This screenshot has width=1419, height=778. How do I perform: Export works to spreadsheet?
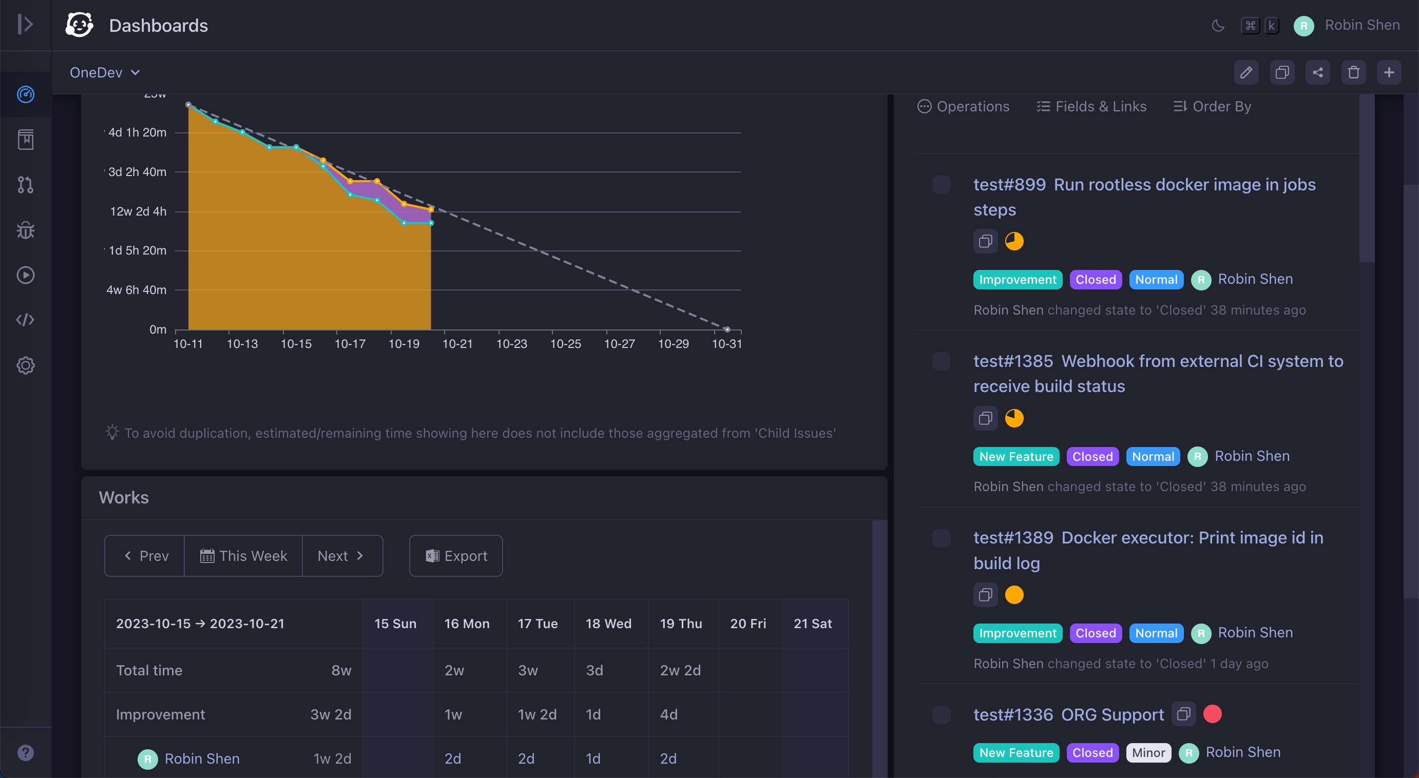pos(456,556)
